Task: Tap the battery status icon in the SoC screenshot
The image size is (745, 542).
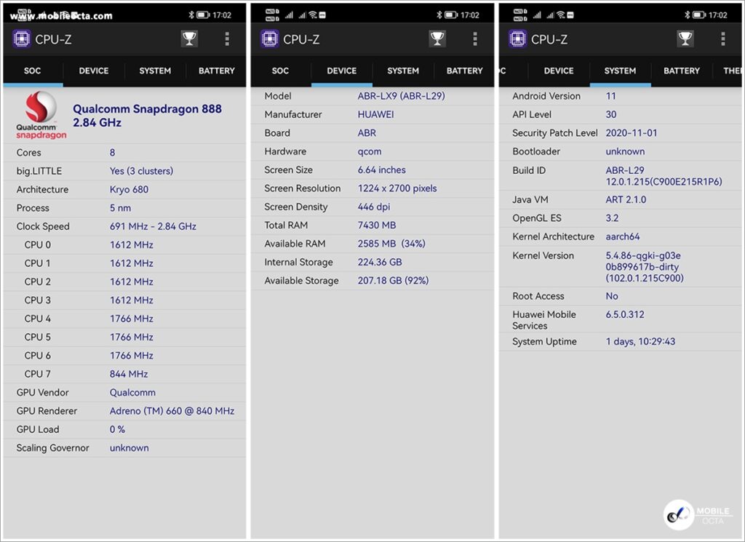Action: pyautogui.click(x=203, y=15)
